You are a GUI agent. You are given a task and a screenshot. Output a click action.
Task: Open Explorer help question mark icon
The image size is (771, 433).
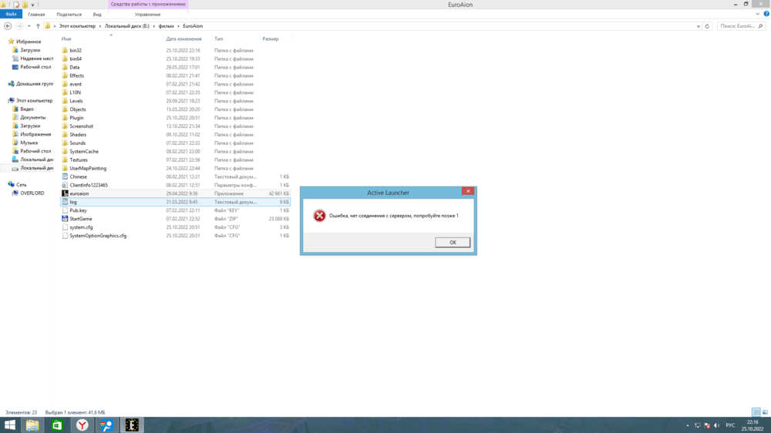click(766, 14)
